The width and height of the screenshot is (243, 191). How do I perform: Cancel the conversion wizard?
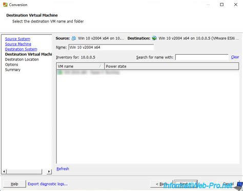tap(228, 184)
